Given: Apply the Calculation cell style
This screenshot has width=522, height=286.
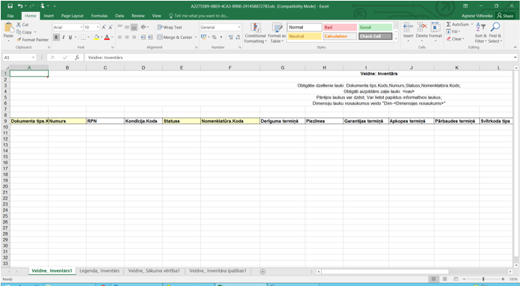Looking at the screenshot, I should click(340, 36).
